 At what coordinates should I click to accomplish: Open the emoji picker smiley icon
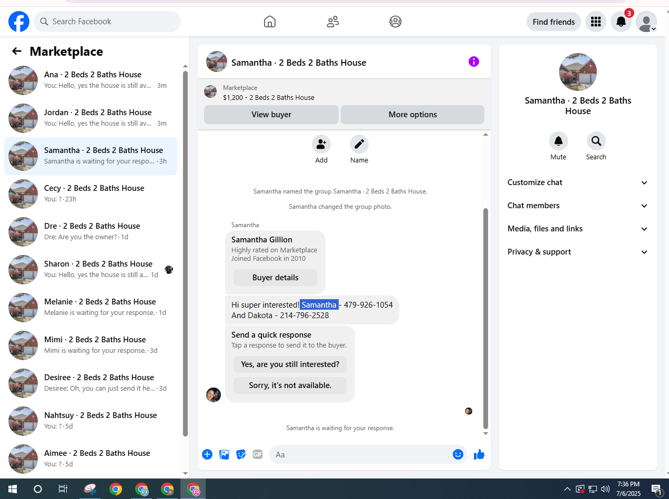[458, 454]
